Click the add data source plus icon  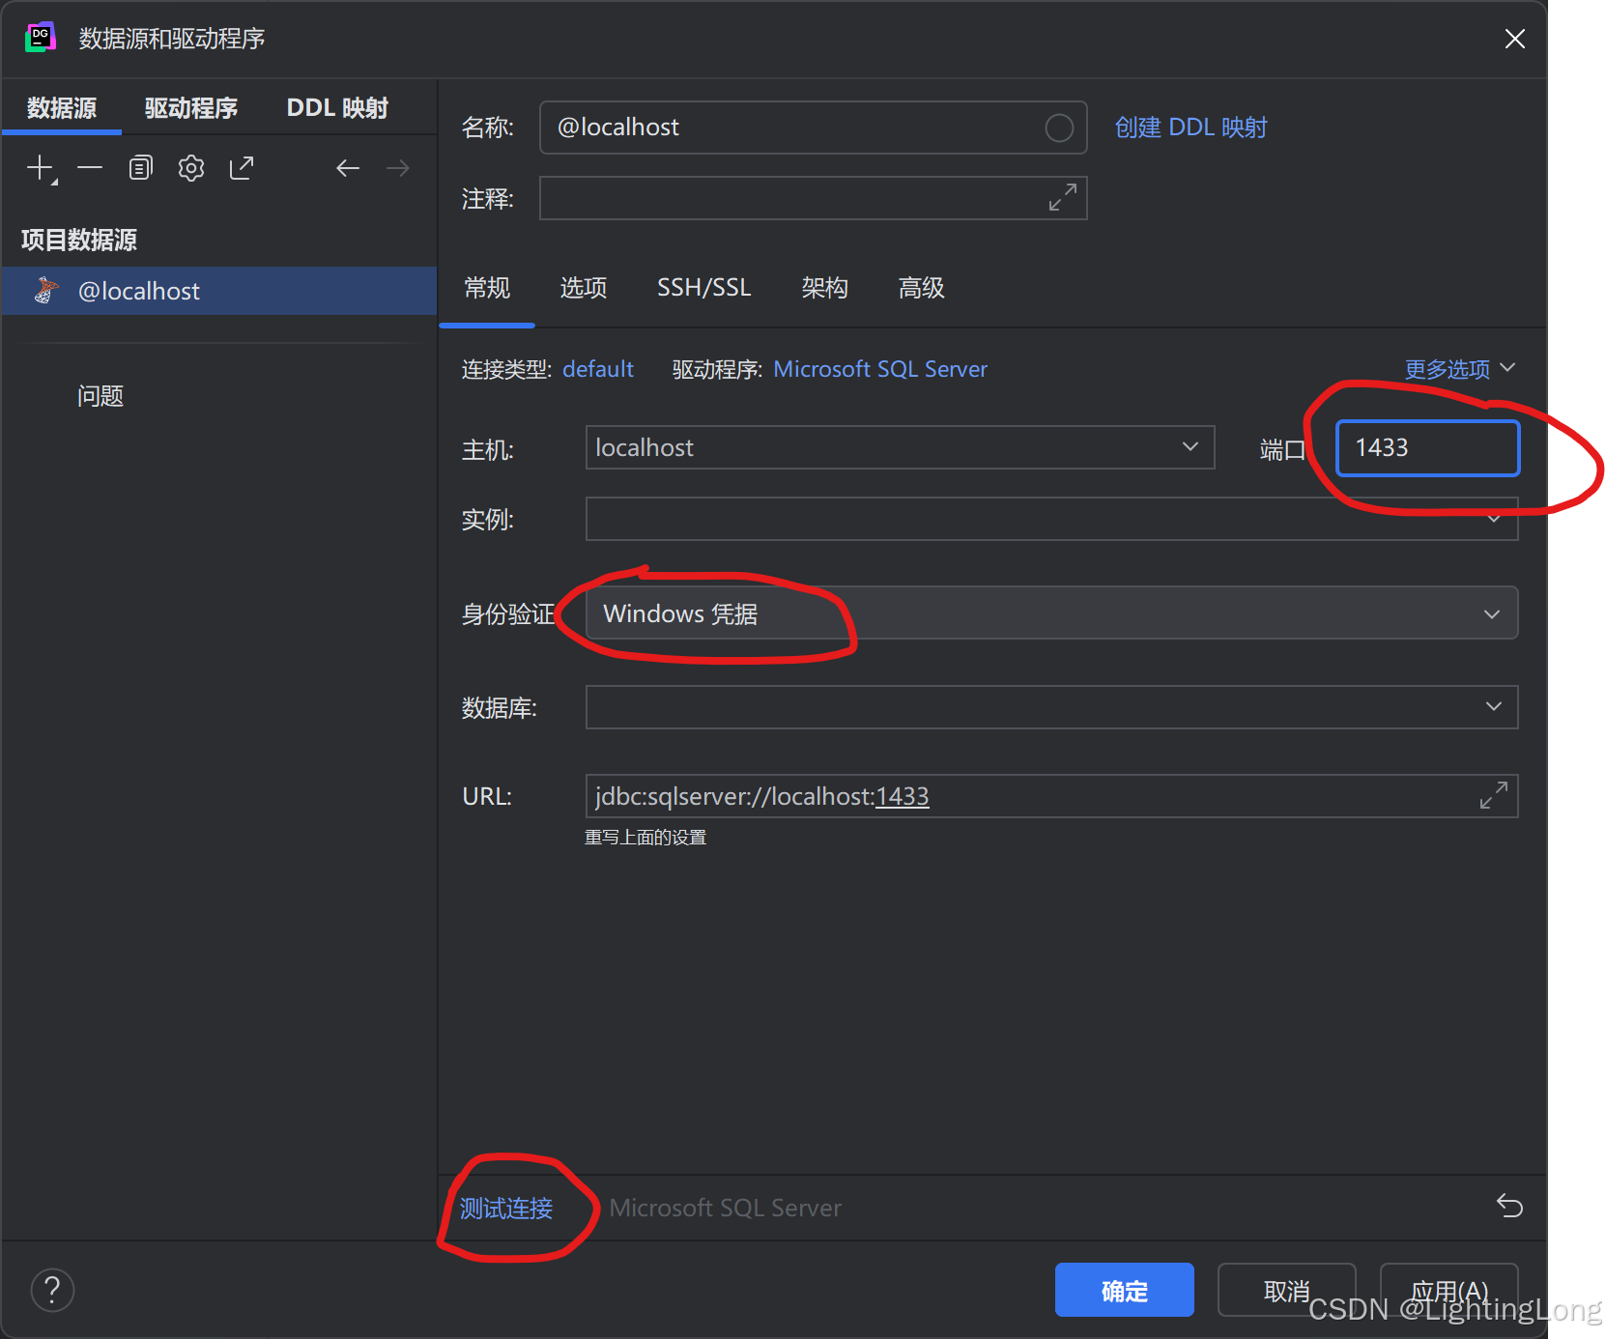41,168
